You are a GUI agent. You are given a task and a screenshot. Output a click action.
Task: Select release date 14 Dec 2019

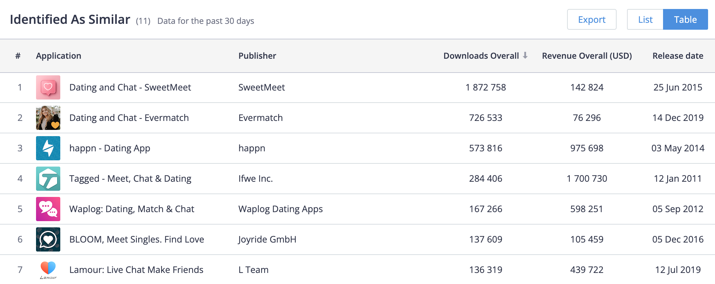click(x=678, y=118)
